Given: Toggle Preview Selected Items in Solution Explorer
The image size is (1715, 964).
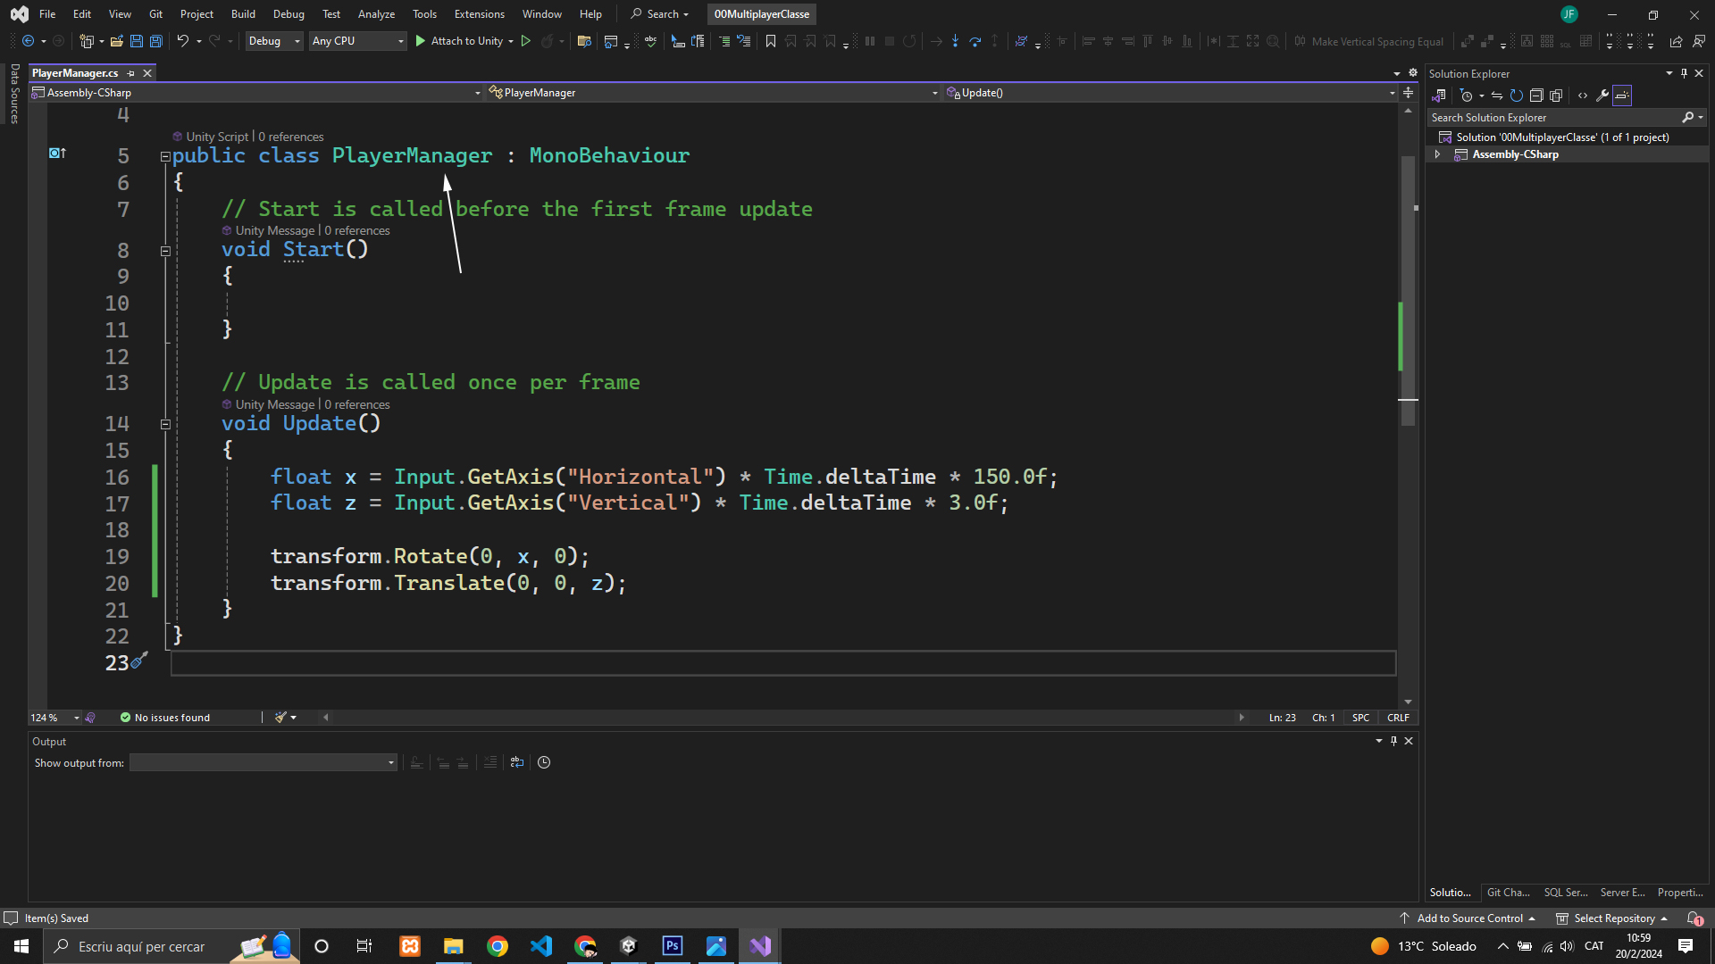Looking at the screenshot, I should 1622,96.
